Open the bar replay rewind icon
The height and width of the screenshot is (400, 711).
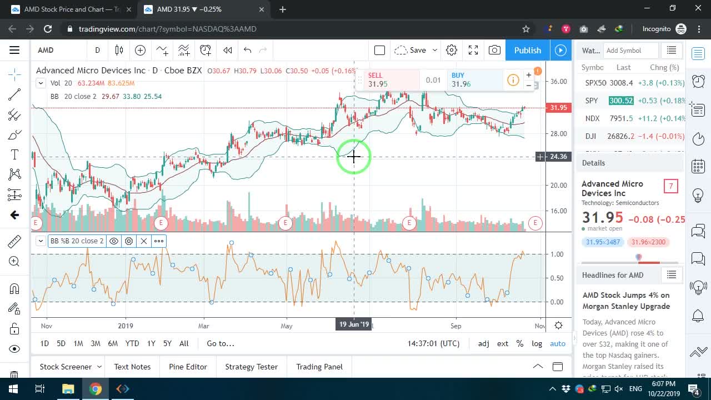[227, 50]
